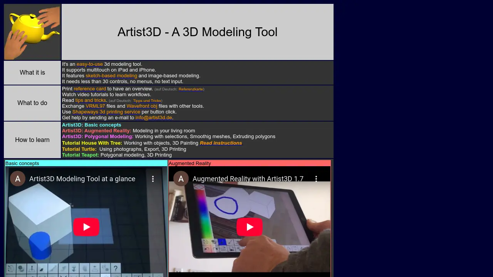Open the tips and tricks link
The image size is (493, 277).
pyautogui.click(x=91, y=100)
